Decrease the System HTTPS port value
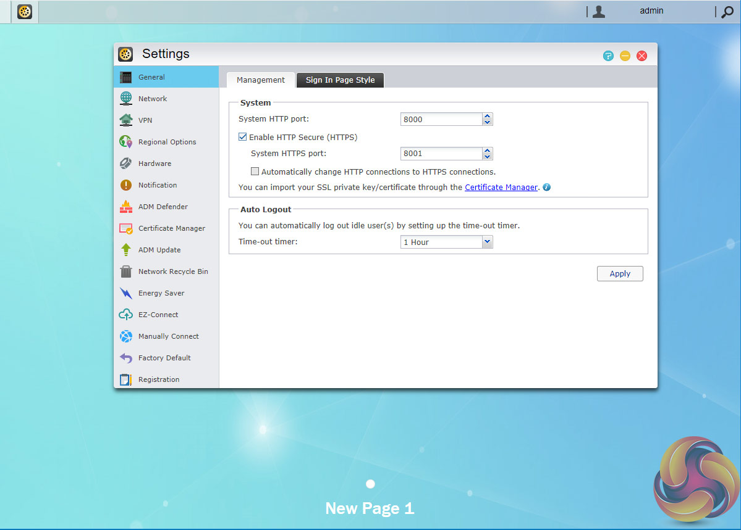 (488, 157)
